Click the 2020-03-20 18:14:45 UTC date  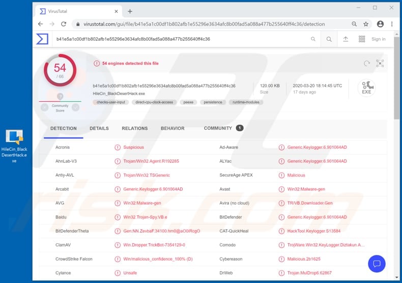click(x=318, y=86)
